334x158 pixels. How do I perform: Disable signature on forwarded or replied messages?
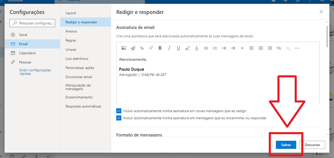coord(119,118)
